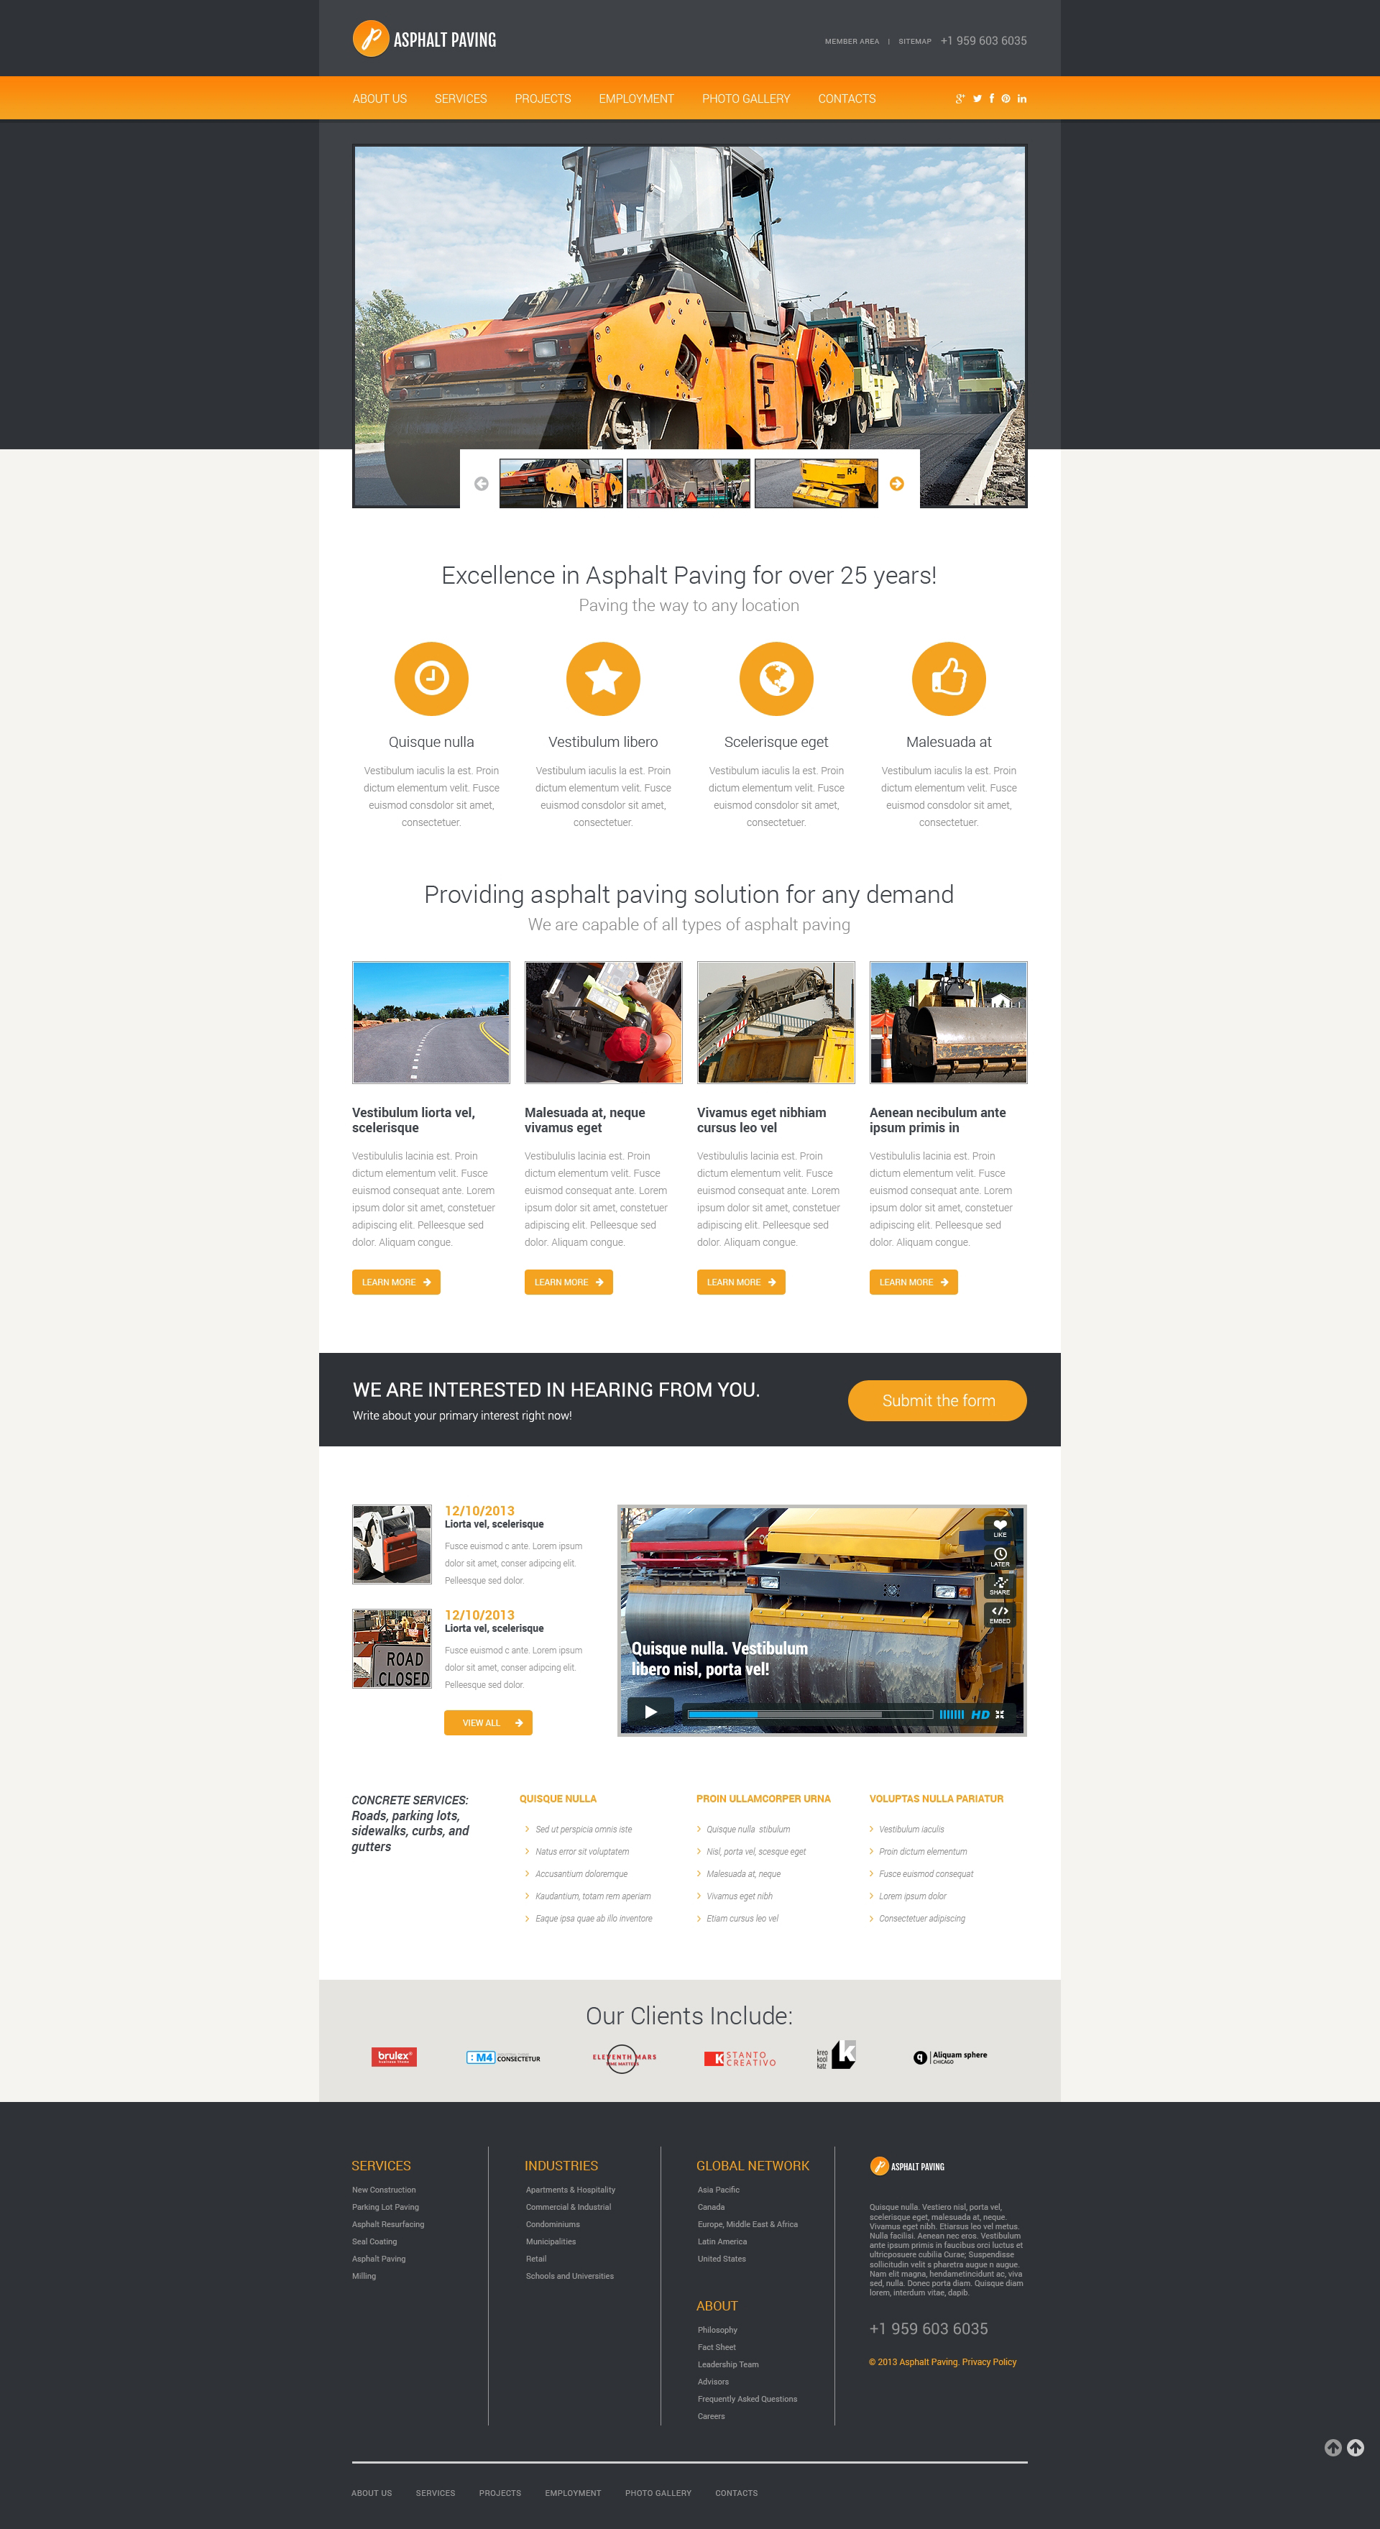Screen dimensions: 1380x2529
Task: Click the Facebook social media icon
Action: pyautogui.click(x=985, y=98)
